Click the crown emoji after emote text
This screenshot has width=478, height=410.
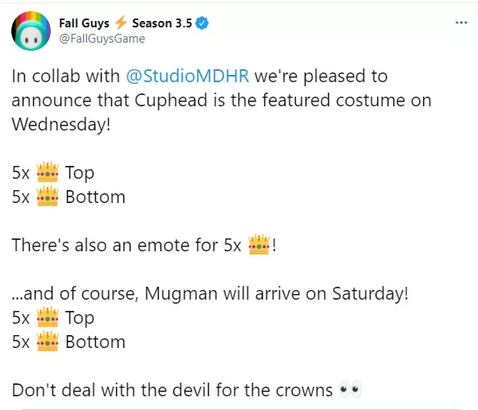click(259, 245)
